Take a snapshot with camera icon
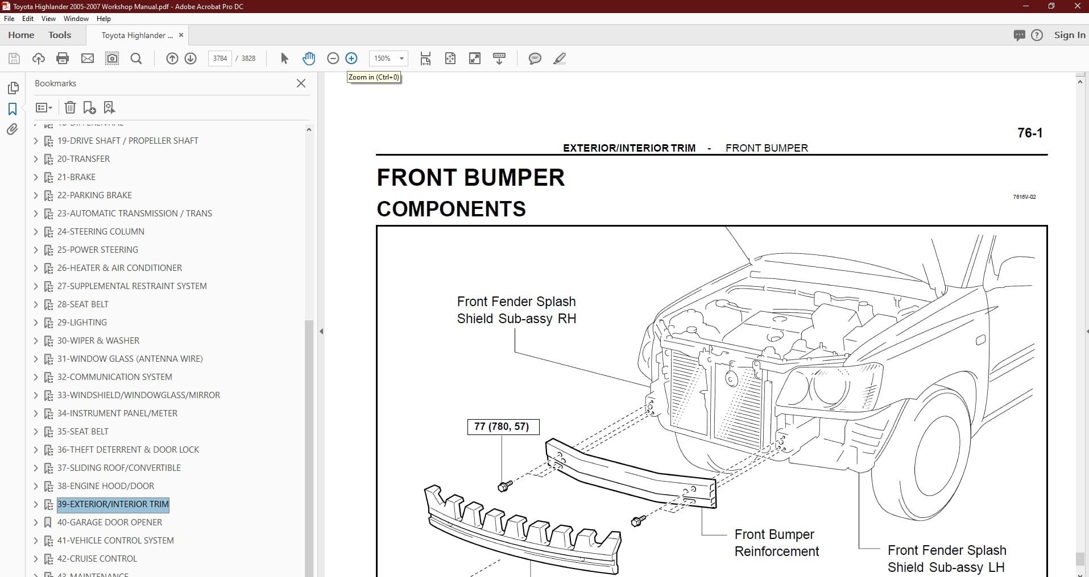 point(112,58)
